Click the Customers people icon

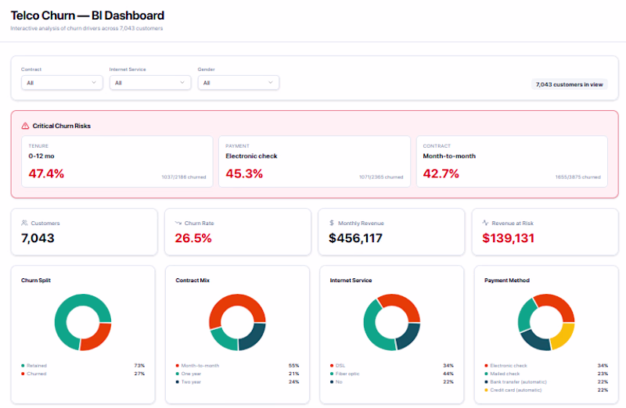(x=24, y=223)
